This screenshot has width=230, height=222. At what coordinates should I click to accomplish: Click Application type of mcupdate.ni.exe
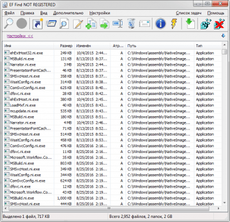pos(205,111)
